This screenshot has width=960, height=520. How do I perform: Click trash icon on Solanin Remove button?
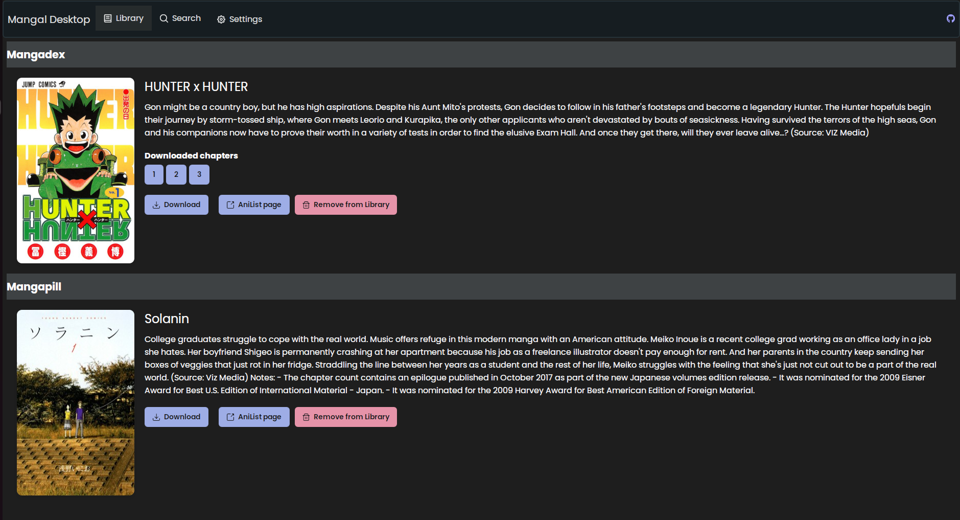click(306, 417)
